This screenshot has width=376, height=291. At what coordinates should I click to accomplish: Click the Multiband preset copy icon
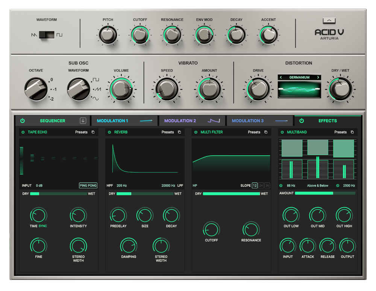(x=352, y=132)
